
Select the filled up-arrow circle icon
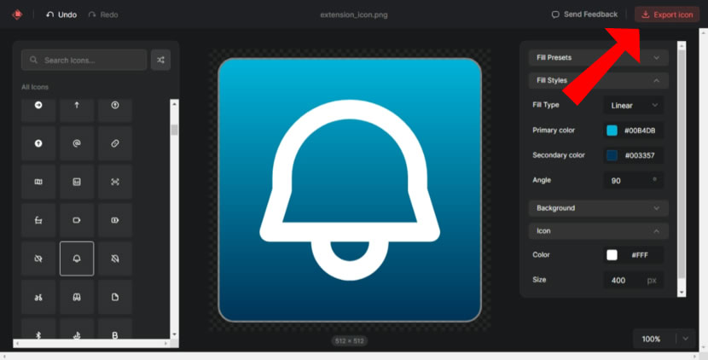pos(38,143)
